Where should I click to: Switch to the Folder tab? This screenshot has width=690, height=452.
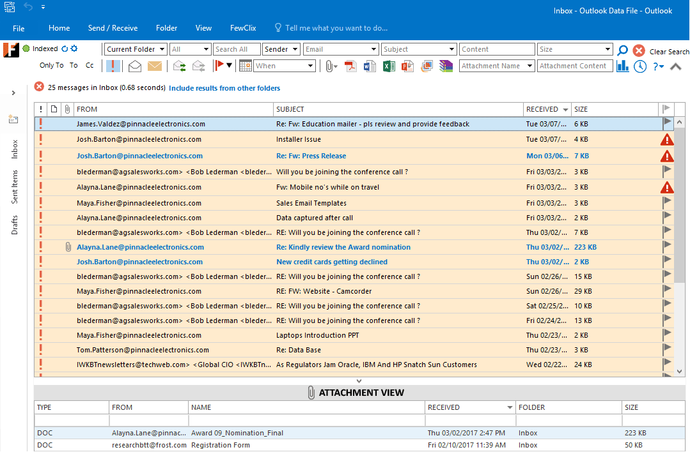[x=166, y=28]
